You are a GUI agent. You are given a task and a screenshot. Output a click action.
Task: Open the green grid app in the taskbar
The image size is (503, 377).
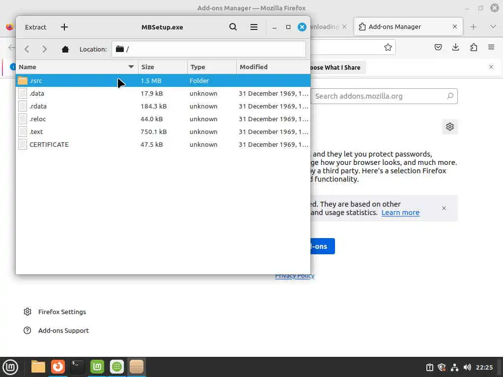(x=117, y=367)
